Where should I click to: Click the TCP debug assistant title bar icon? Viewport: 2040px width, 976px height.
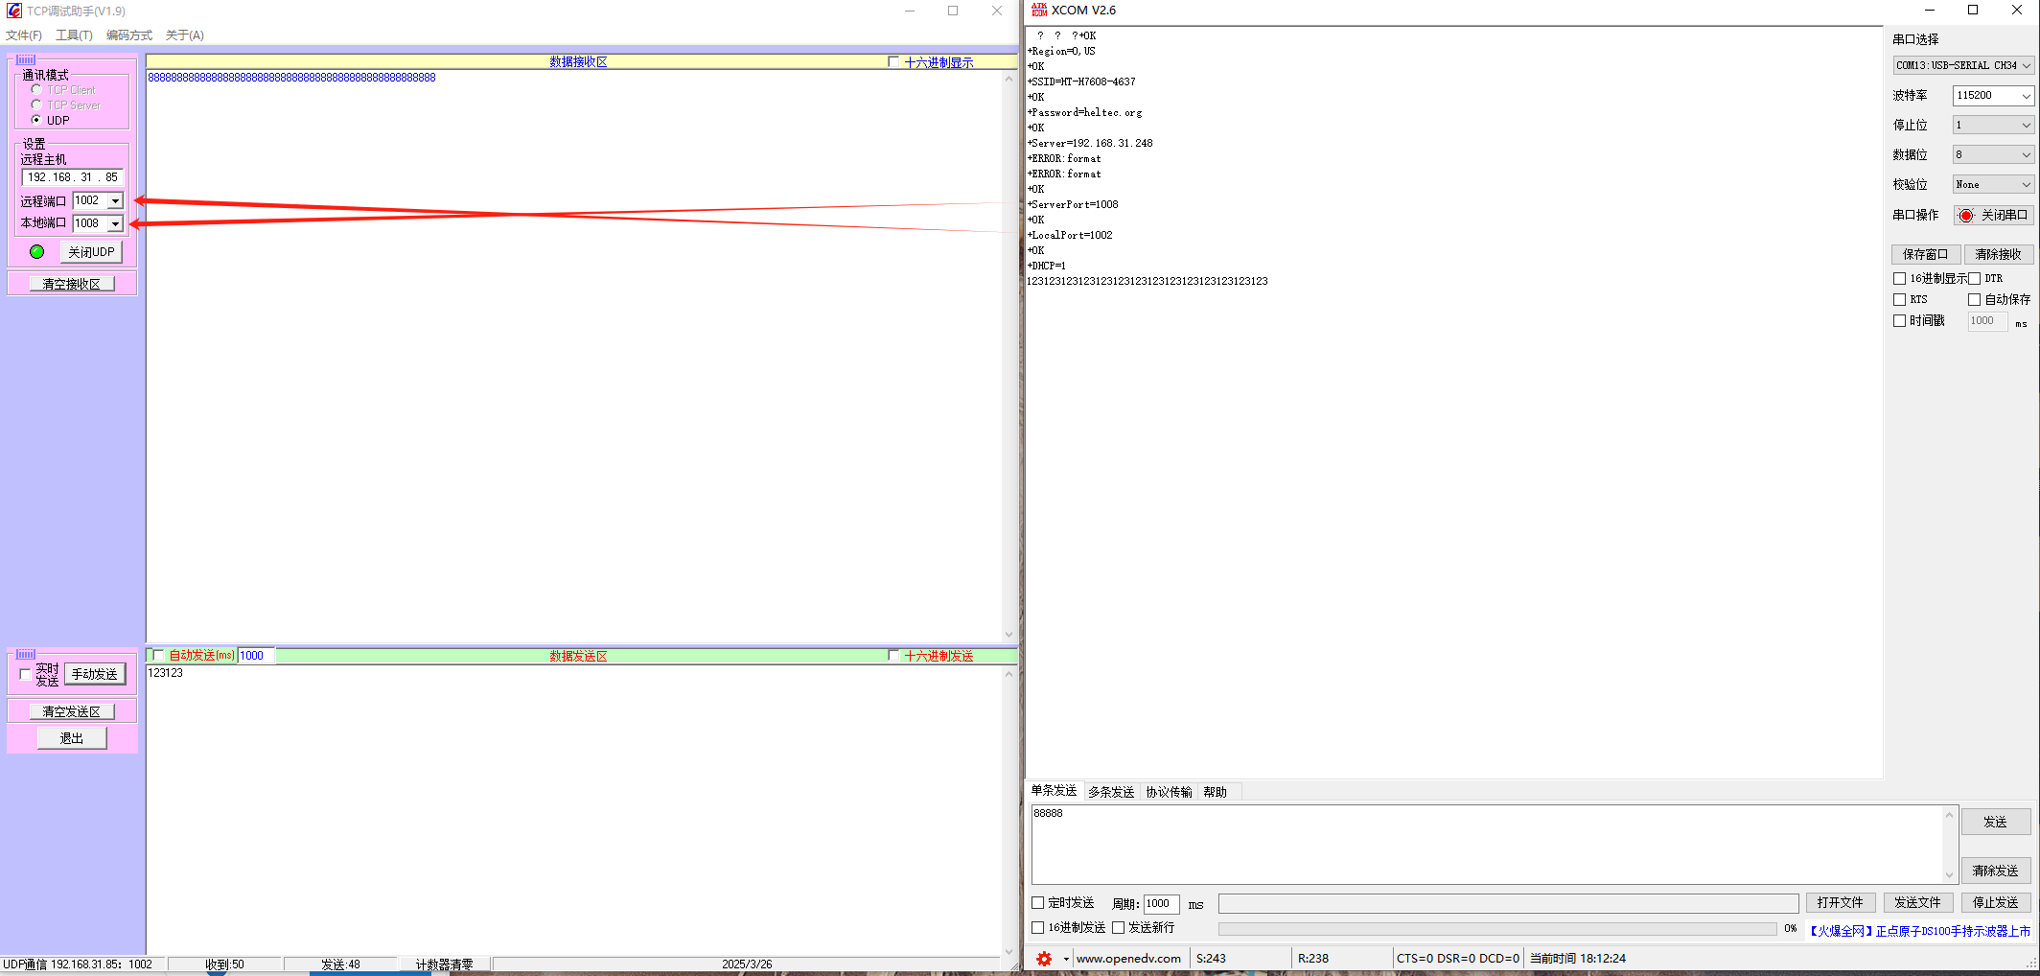(13, 11)
